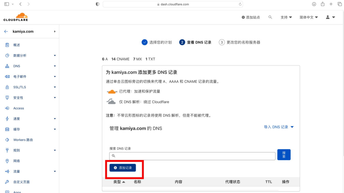Click the TTL column header
Viewport: 344px width, 193px height.
tap(269, 182)
